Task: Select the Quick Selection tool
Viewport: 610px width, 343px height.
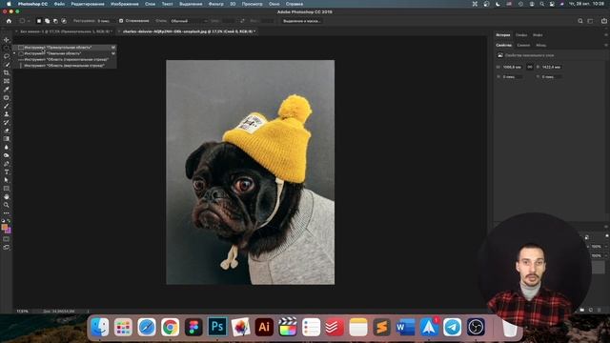Action: 7,65
